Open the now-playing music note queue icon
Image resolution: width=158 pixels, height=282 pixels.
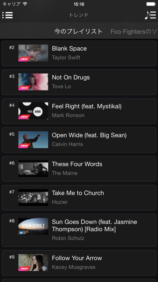pos(150,15)
